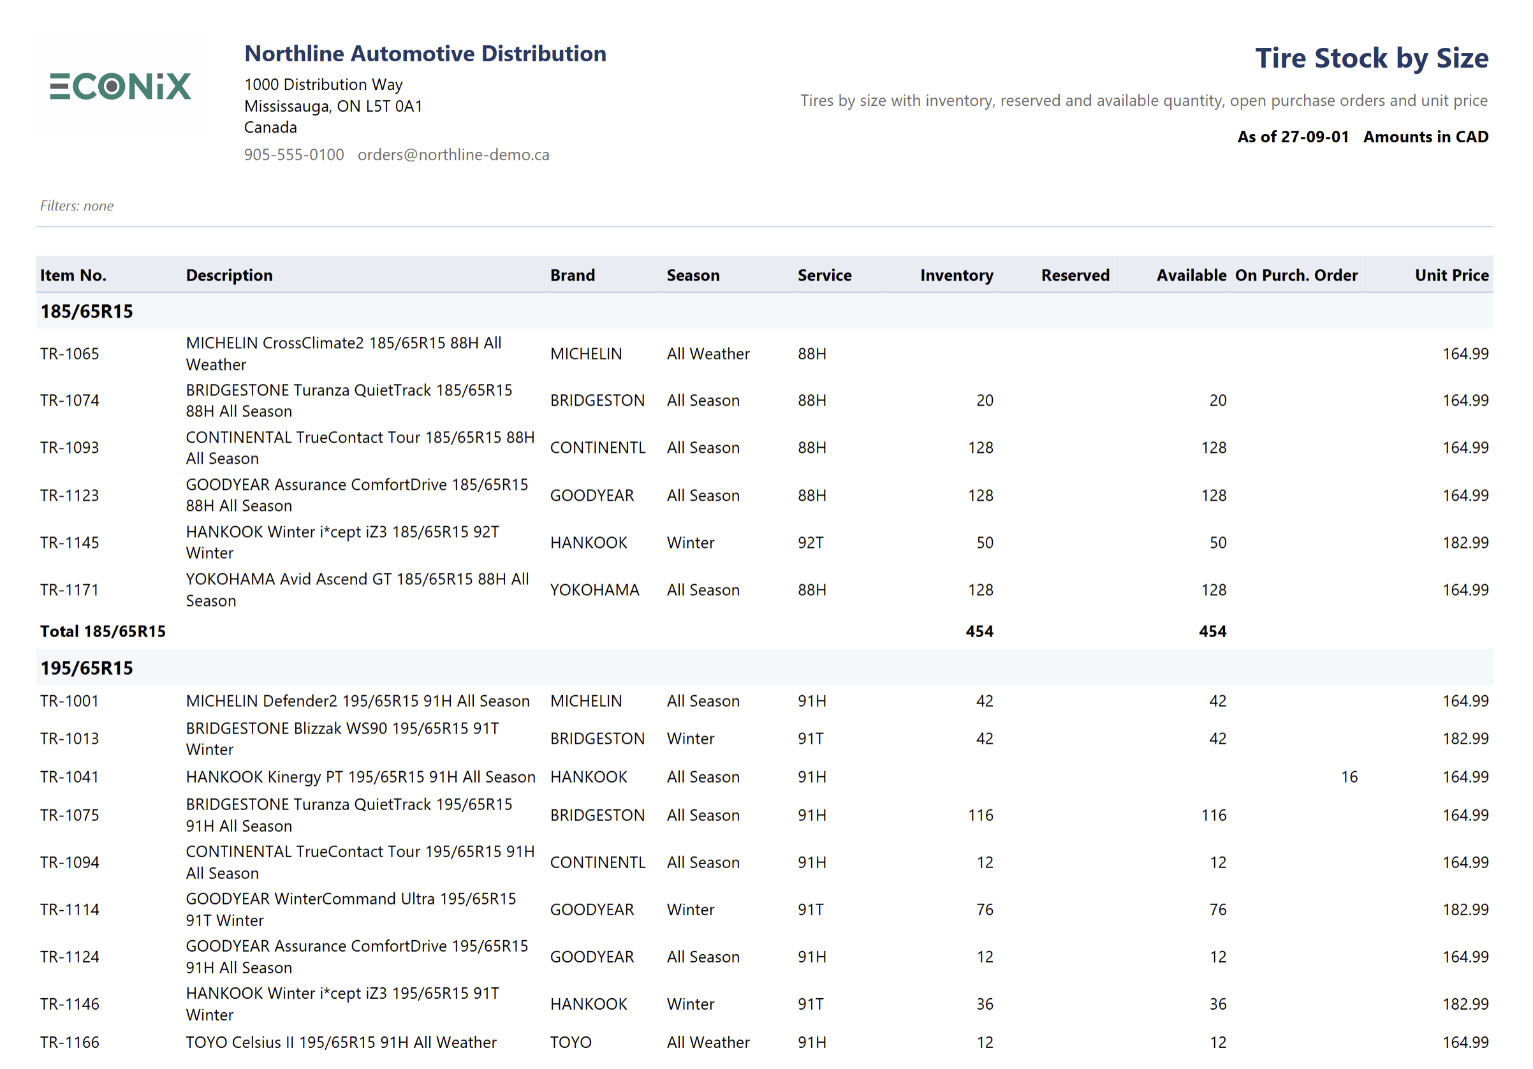The height and width of the screenshot is (1069, 1533).
Task: Click the Description column header
Action: [229, 275]
